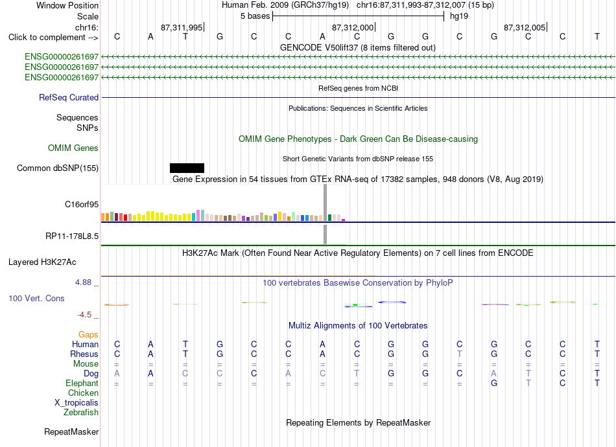Open the H3K27Ac Mark ENCODE track title
Image resolution: width=616 pixels, height=447 pixels.
[x=357, y=253]
